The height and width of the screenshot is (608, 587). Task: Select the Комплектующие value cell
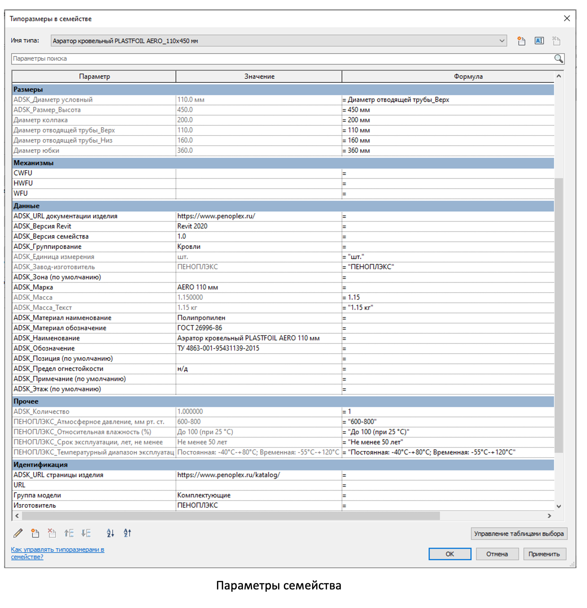[259, 495]
